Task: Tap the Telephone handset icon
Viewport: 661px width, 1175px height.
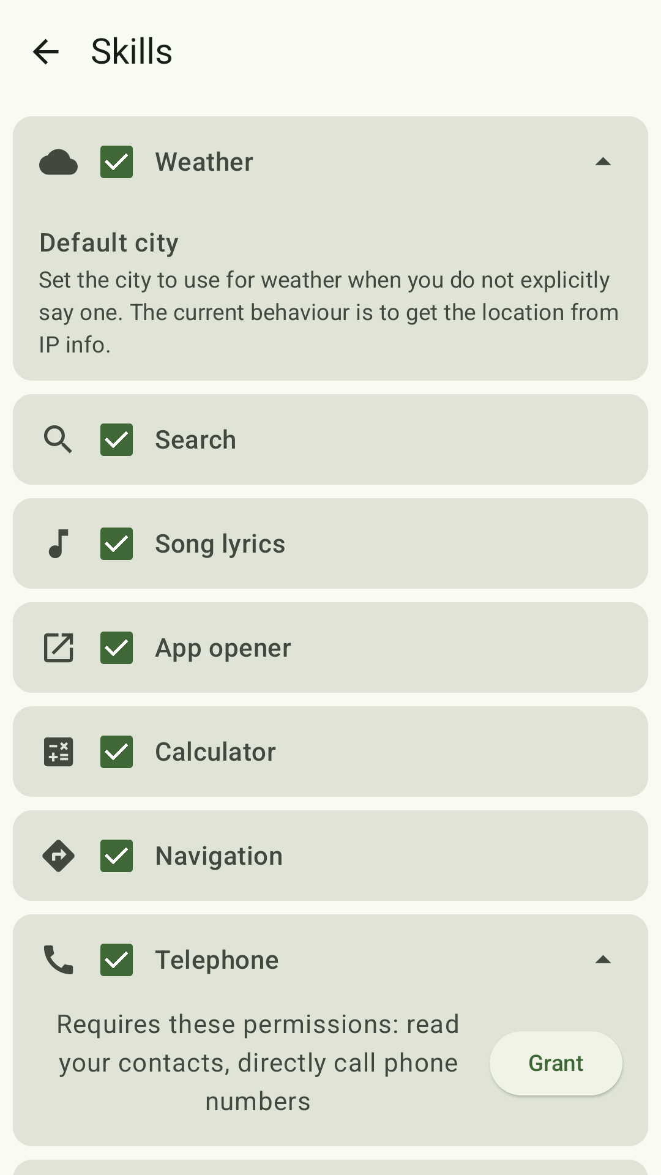Action: [x=58, y=960]
